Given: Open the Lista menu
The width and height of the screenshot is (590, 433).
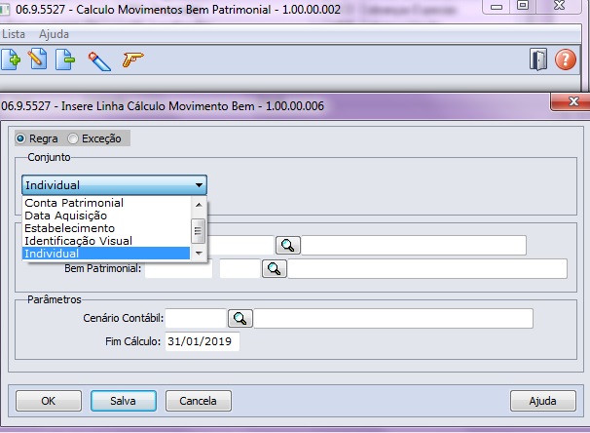Looking at the screenshot, I should tap(14, 34).
